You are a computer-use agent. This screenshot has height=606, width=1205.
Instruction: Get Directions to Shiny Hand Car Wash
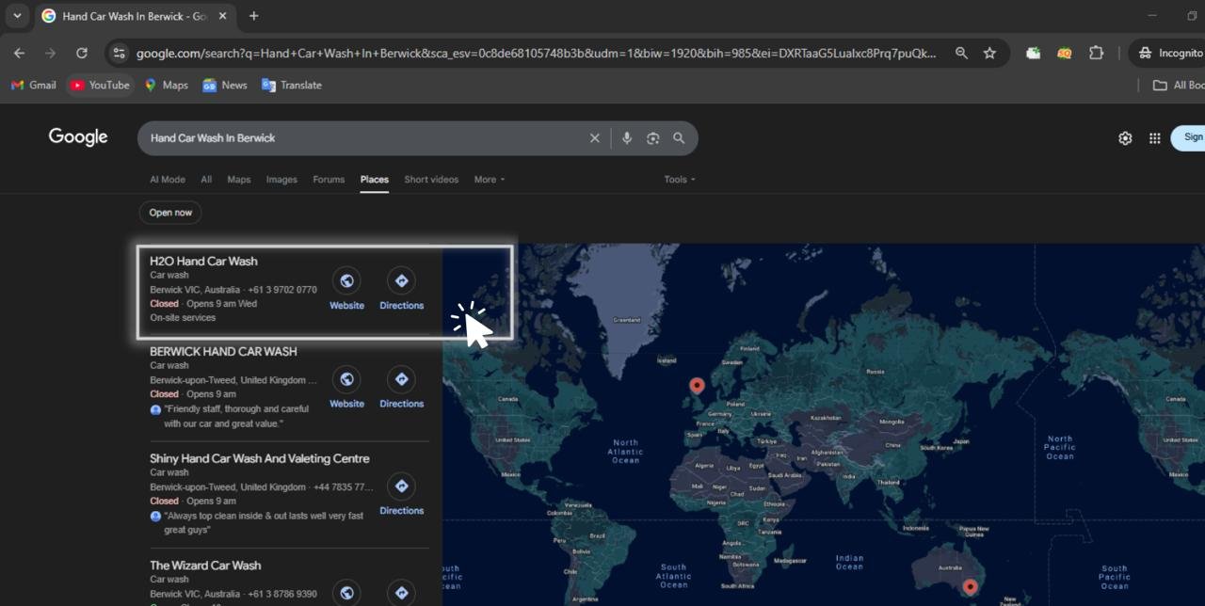point(401,486)
